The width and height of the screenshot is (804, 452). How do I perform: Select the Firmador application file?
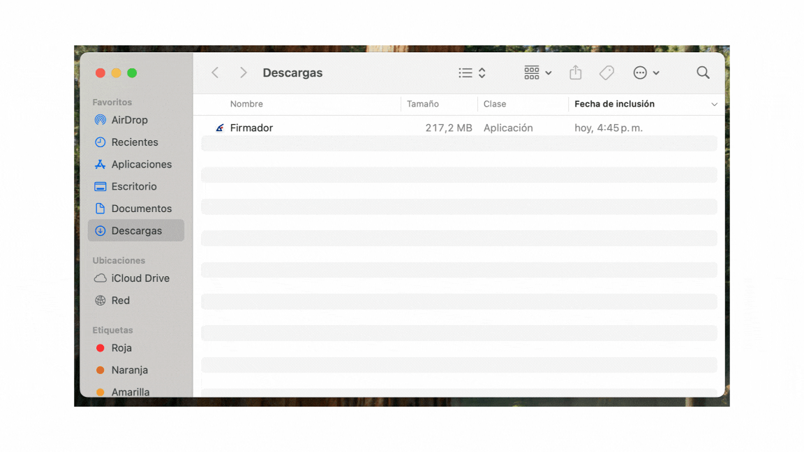251,128
